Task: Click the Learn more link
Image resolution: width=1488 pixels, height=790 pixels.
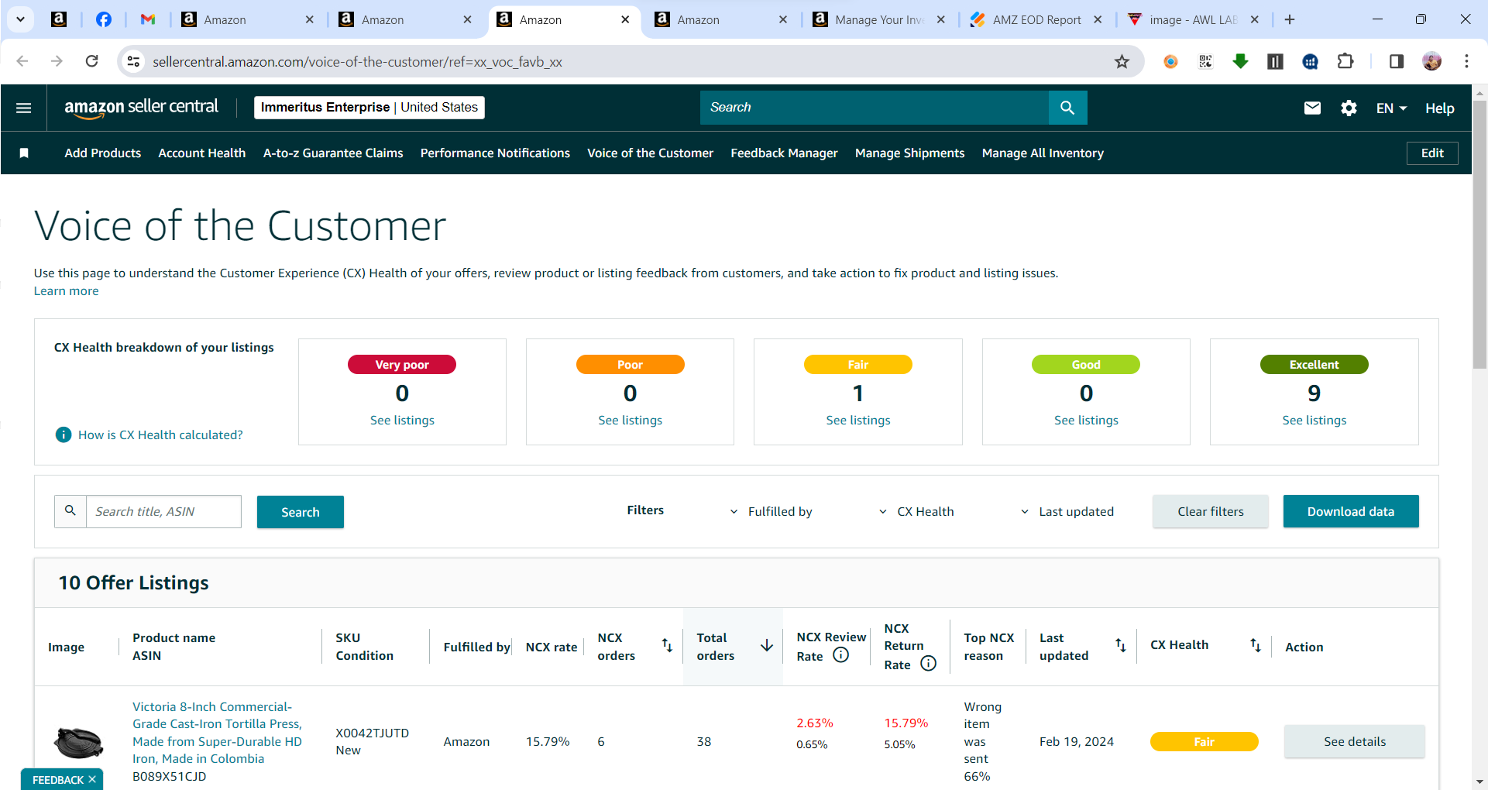Action: tap(67, 291)
